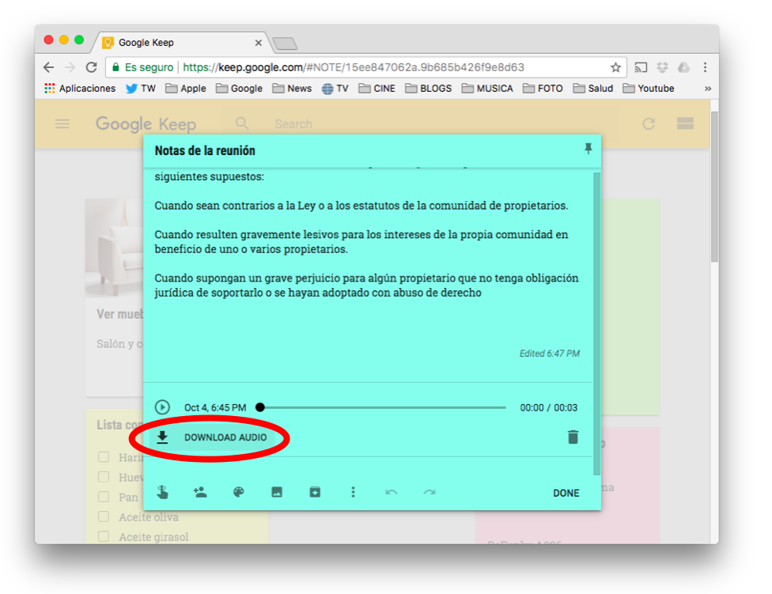Viewport: 772px width, 594px height.
Task: Add an image to the note
Action: pos(277,492)
